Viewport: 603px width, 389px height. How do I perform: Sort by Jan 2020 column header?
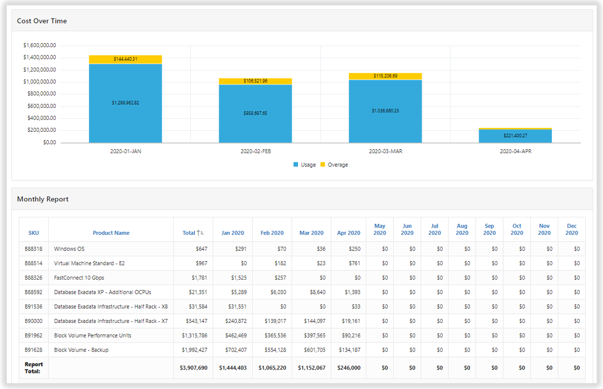click(x=232, y=233)
